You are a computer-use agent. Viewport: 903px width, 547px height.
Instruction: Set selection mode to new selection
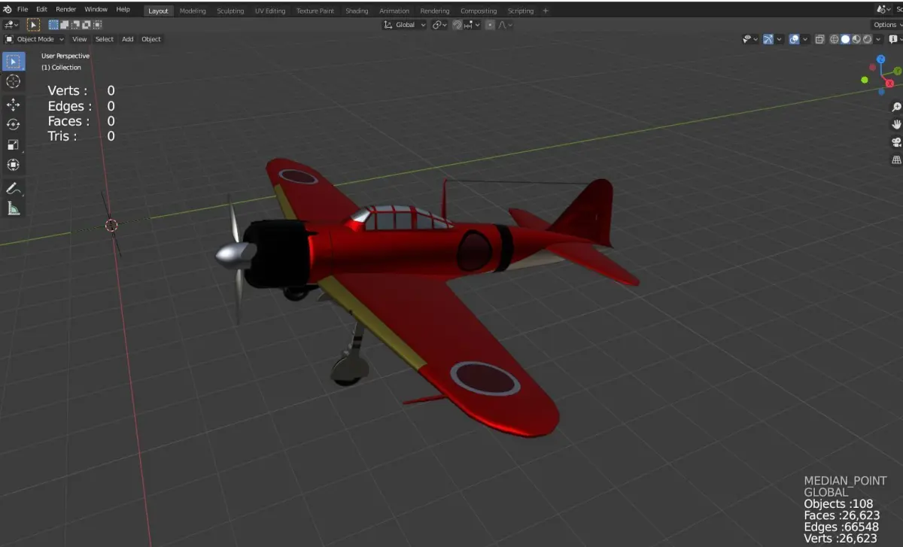(53, 25)
